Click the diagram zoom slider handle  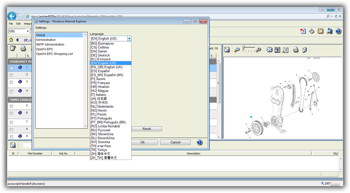pos(243,49)
